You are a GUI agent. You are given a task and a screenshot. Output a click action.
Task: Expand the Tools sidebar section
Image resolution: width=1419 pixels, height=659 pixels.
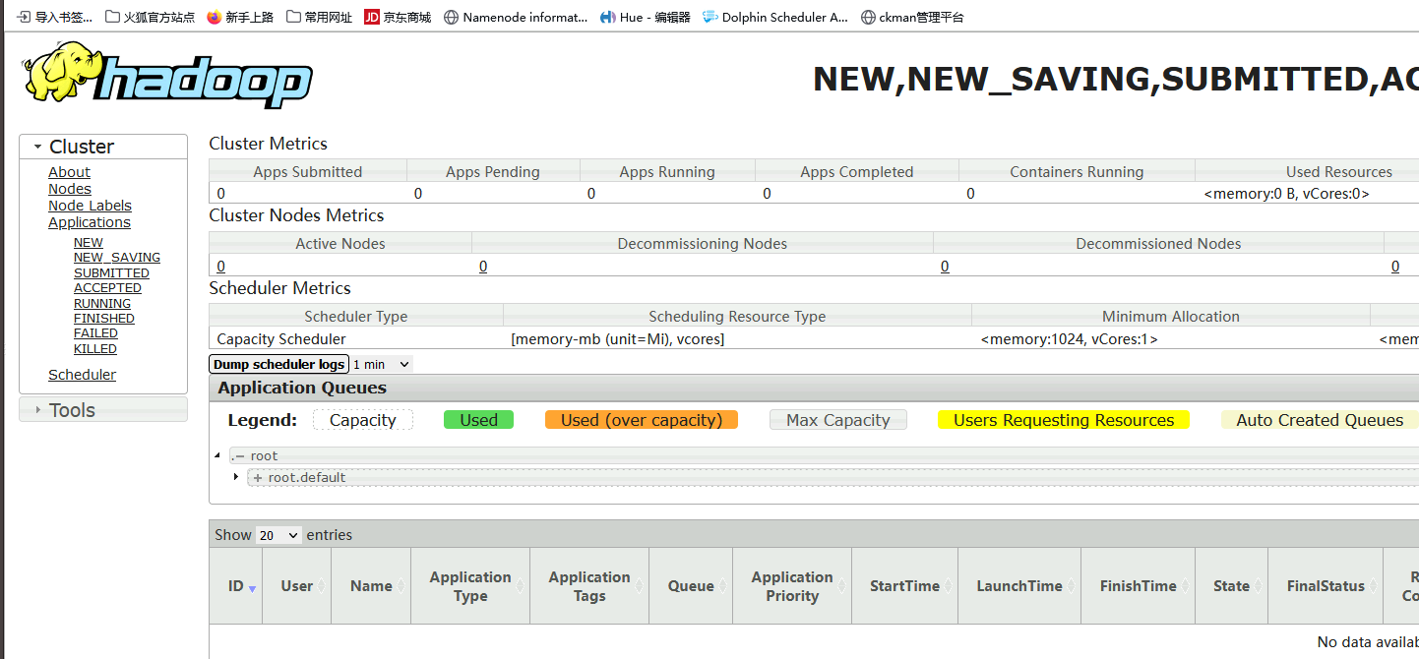coord(103,410)
